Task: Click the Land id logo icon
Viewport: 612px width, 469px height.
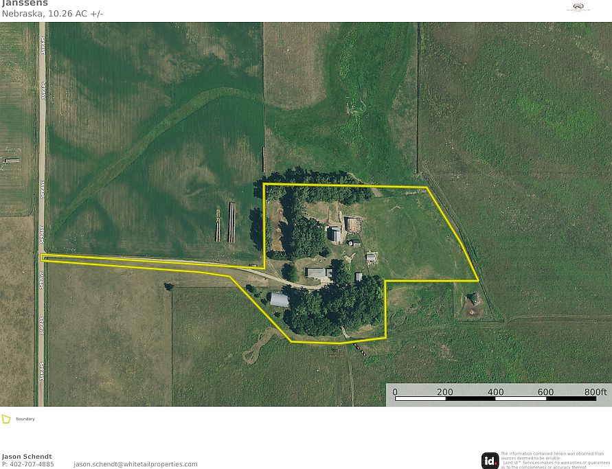Action: tap(490, 461)
